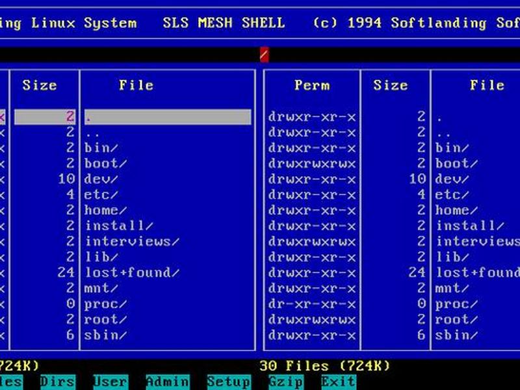Select mnt/ in the right panel
This screenshot has width=520, height=390.
[x=452, y=288]
